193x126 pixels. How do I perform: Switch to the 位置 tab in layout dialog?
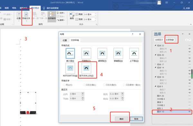65,40
